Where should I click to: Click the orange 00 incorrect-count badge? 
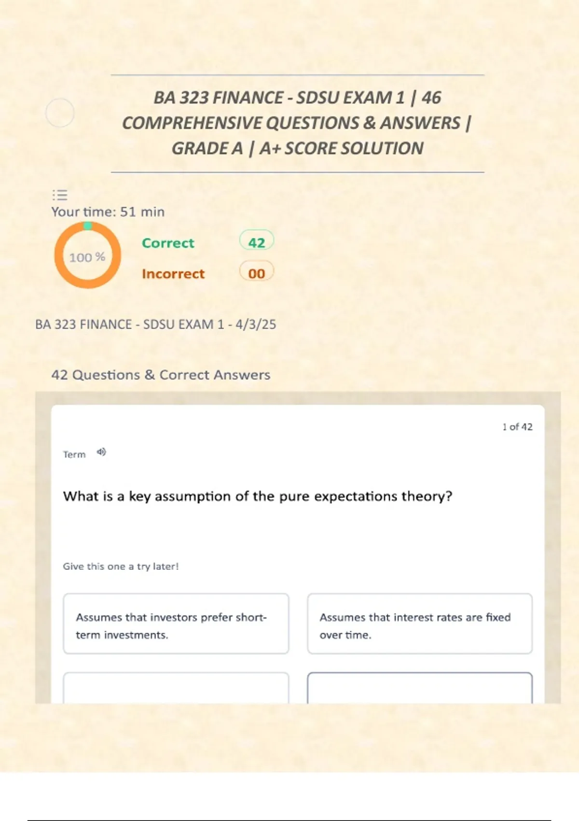click(x=256, y=273)
